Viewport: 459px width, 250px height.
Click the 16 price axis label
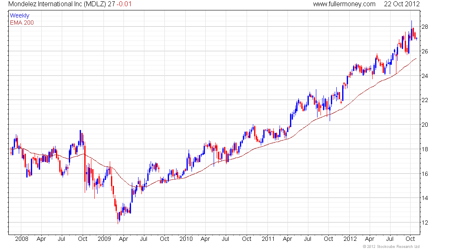point(424,174)
